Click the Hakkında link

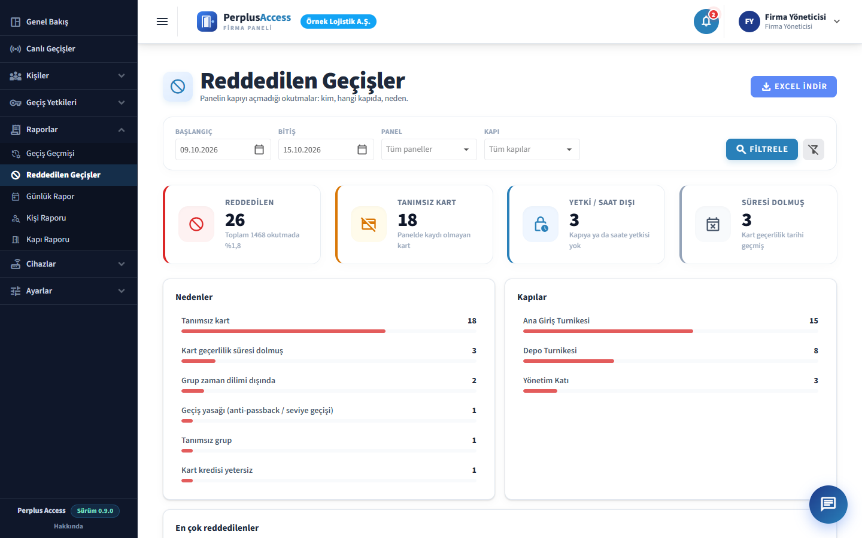coord(68,527)
